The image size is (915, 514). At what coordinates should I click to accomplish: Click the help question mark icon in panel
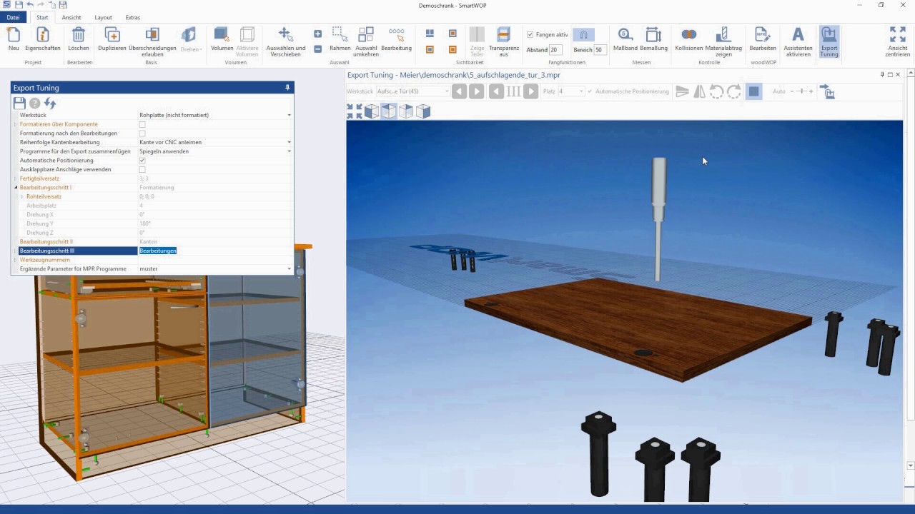click(x=34, y=104)
